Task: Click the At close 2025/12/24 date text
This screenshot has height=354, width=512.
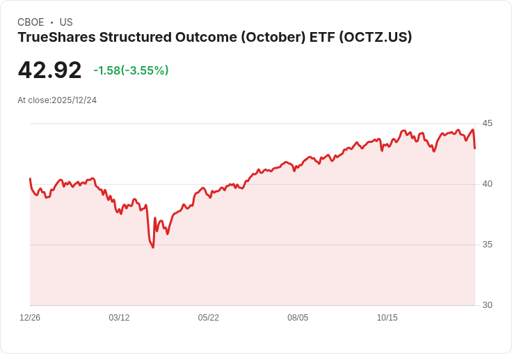Action: (x=57, y=100)
